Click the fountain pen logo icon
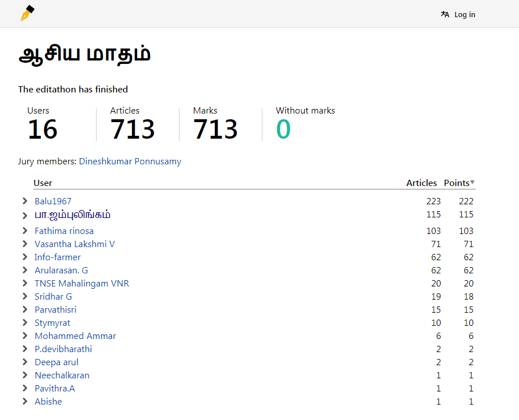Viewport: 519px width, 420px height. (x=27, y=13)
